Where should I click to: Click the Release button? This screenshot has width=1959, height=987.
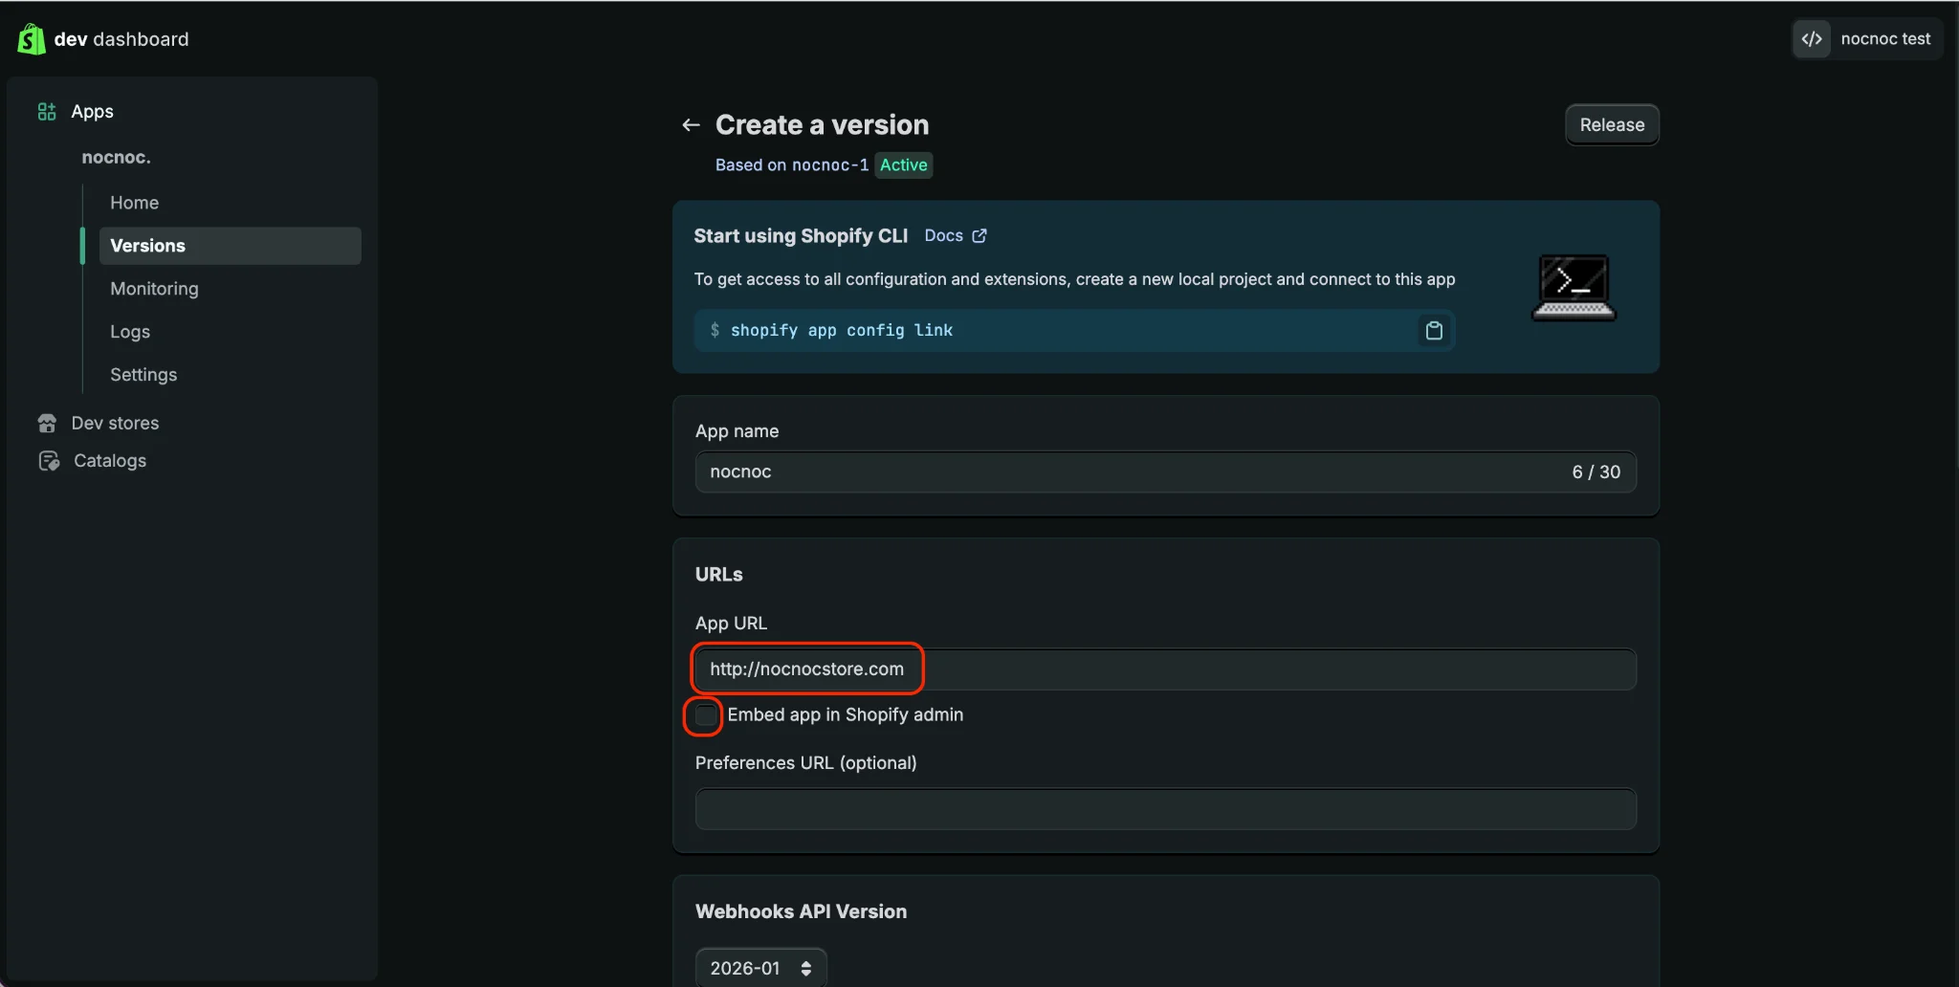(x=1612, y=125)
